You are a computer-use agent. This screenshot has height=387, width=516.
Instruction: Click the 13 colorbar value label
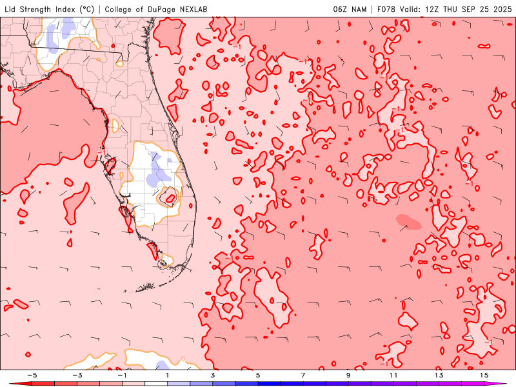439,375
